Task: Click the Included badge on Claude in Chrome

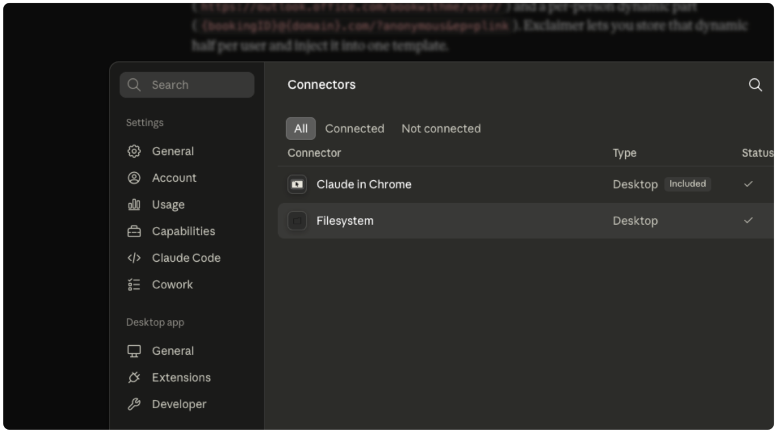Action: tap(687, 184)
